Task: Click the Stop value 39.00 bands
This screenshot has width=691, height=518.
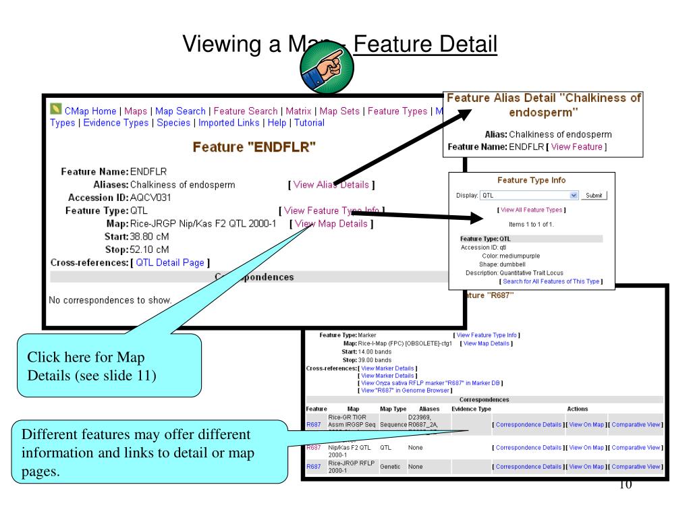Action: tap(375, 360)
